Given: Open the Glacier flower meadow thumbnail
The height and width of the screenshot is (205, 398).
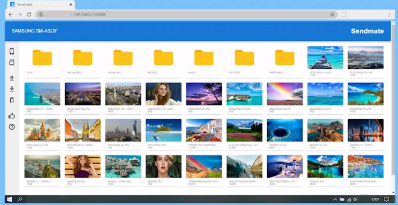Looking at the screenshot, I should (244, 130).
